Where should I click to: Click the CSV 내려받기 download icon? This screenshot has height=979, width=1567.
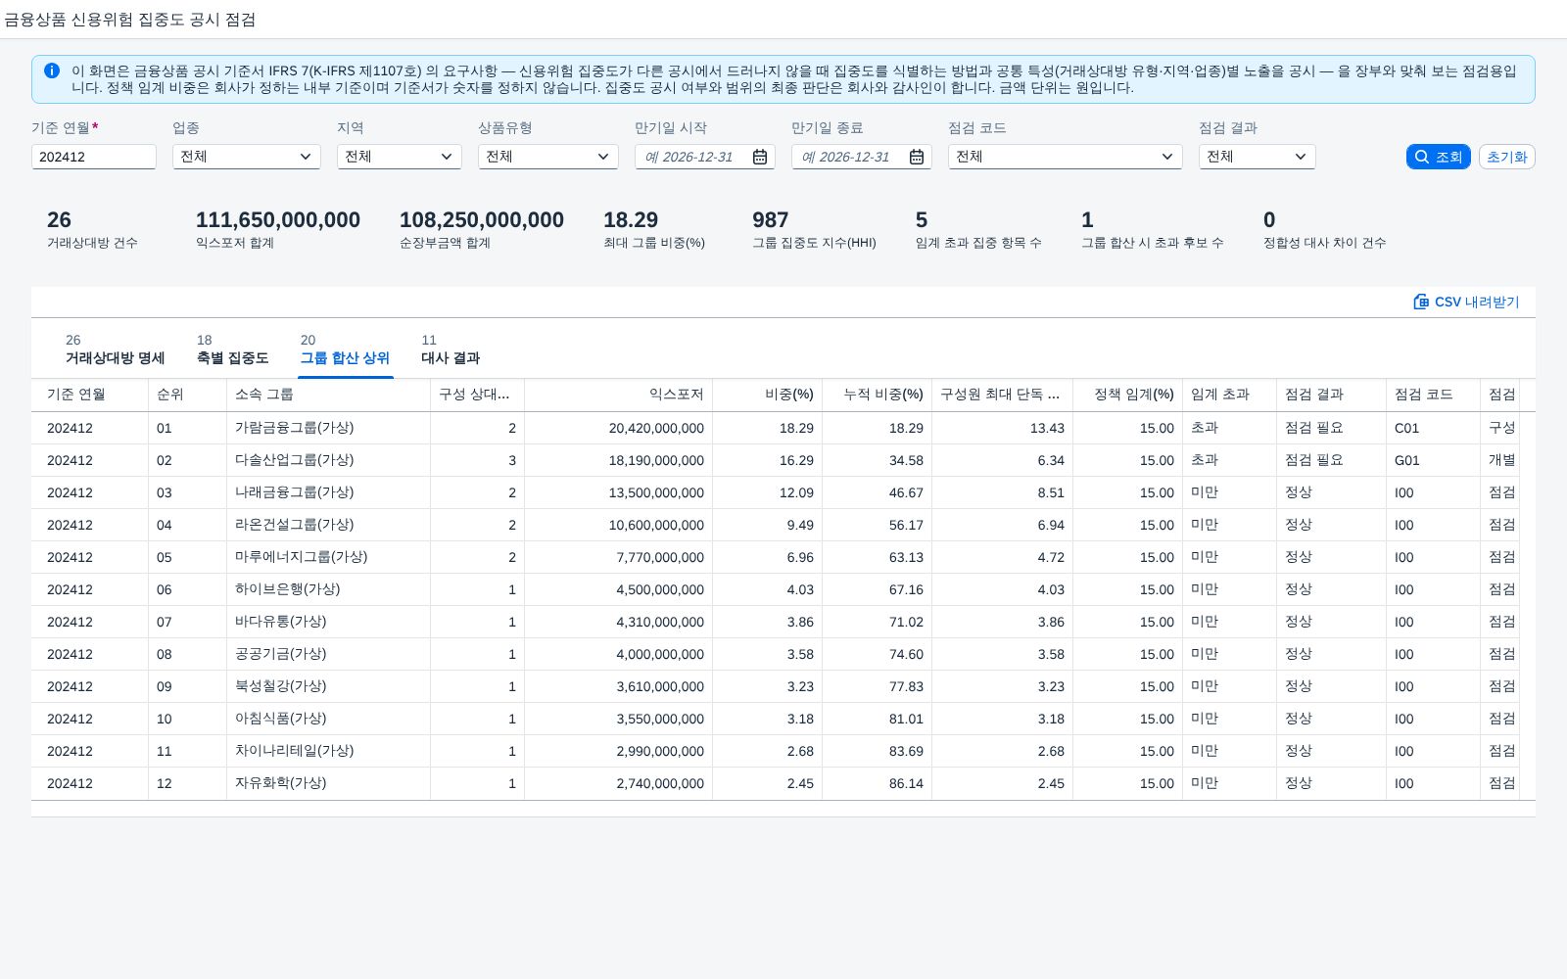coord(1421,302)
